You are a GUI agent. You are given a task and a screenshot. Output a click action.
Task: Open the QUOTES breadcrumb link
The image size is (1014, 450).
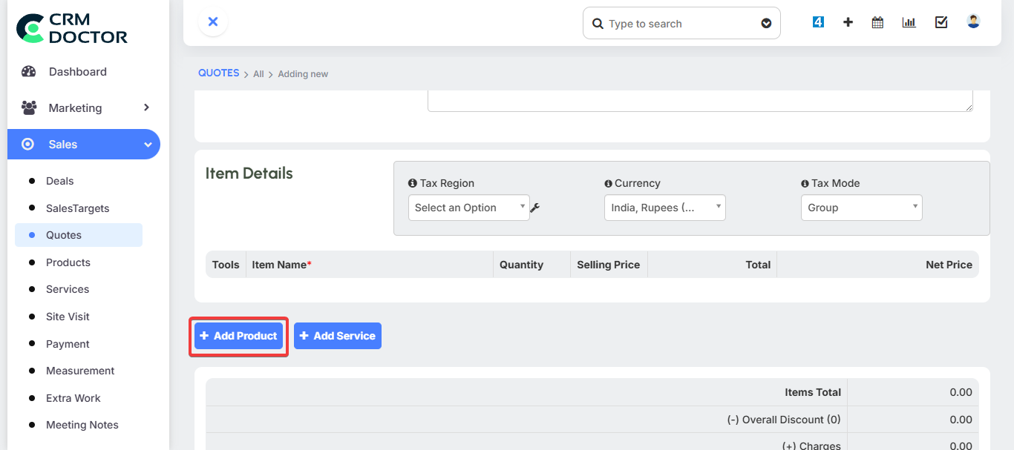pos(218,73)
